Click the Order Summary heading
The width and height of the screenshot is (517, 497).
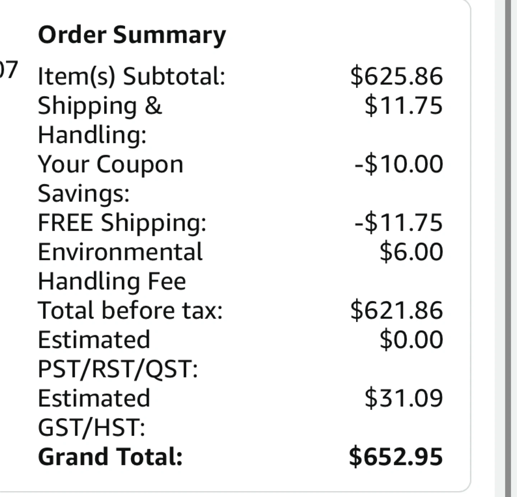pyautogui.click(x=132, y=35)
